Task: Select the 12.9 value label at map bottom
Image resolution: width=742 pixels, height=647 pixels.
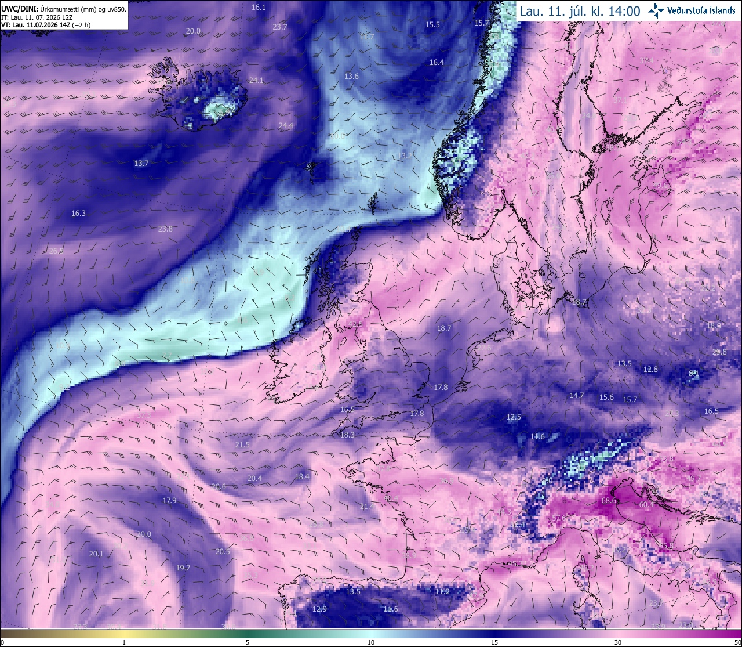Action: 319,609
